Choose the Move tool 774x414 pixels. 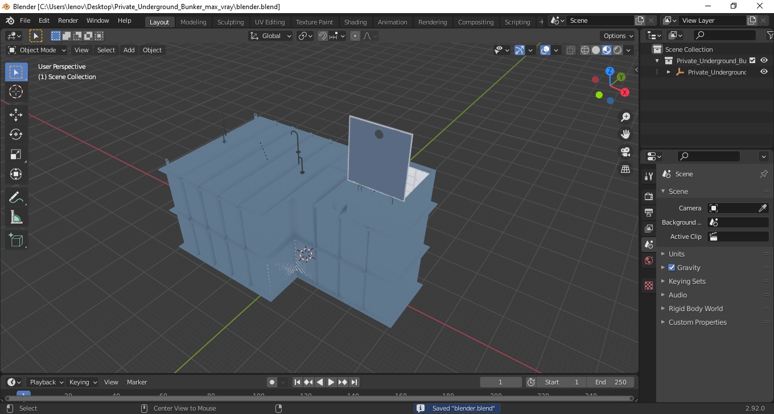click(16, 114)
